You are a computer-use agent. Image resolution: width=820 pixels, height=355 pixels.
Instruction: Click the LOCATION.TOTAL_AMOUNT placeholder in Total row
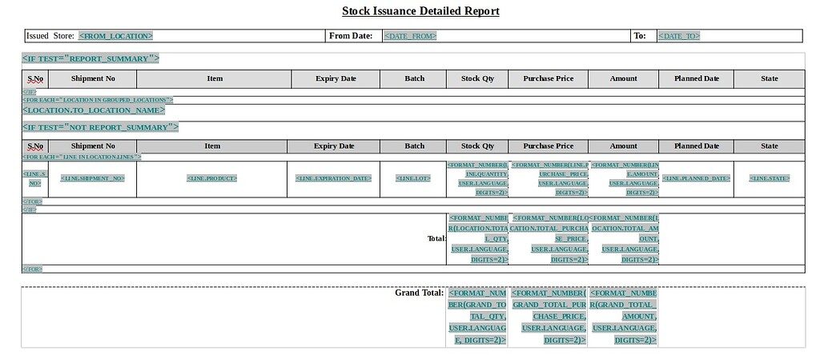coord(625,238)
